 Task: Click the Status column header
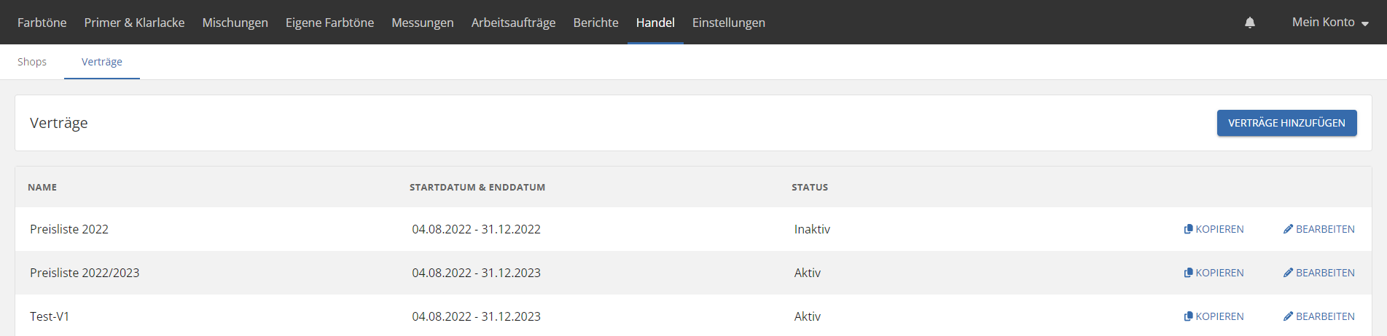coord(810,187)
